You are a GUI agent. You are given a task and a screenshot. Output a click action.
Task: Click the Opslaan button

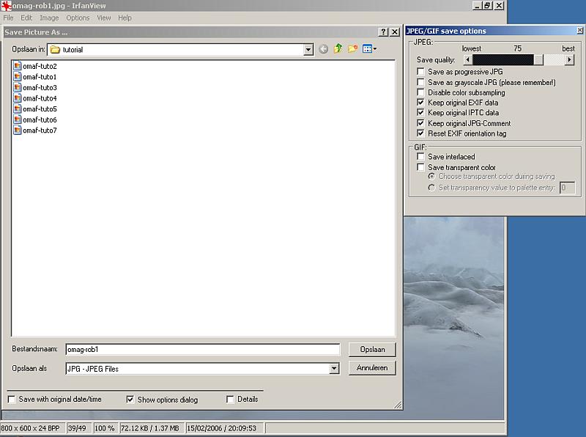372,350
